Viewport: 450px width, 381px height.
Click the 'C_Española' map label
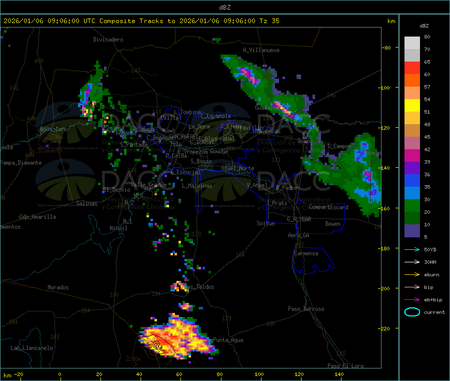coord(215,116)
